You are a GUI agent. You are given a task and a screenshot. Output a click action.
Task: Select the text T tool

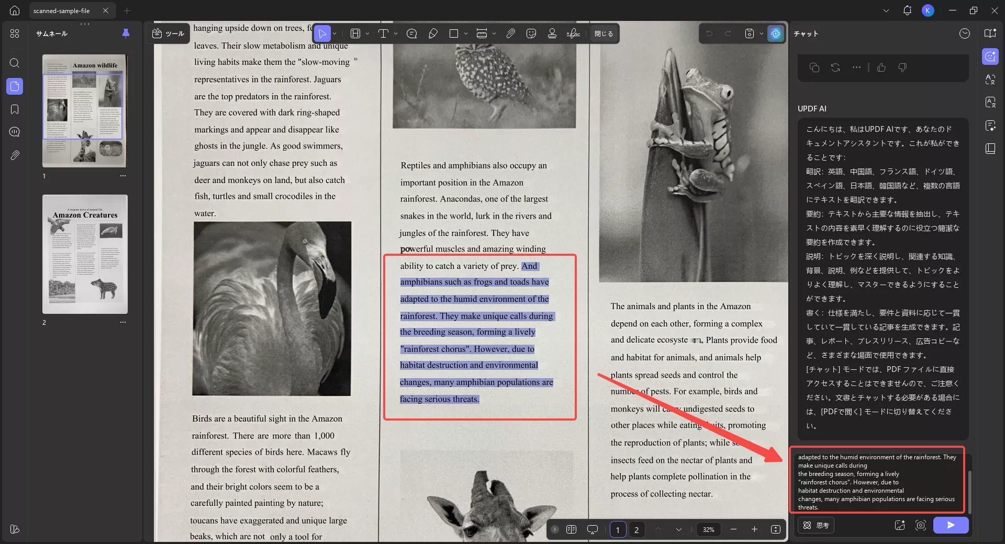click(x=383, y=33)
